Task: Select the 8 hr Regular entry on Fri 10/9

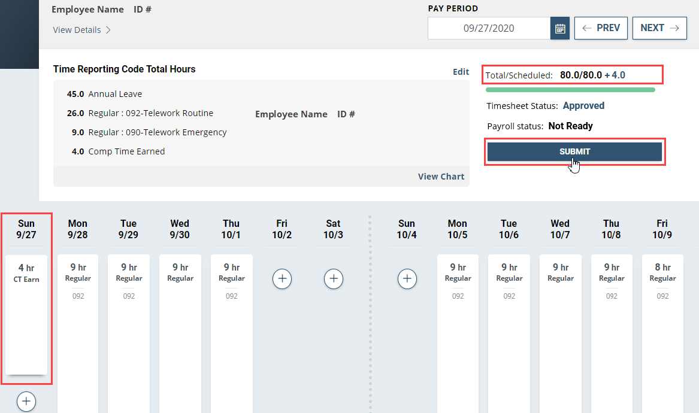Action: (662, 273)
